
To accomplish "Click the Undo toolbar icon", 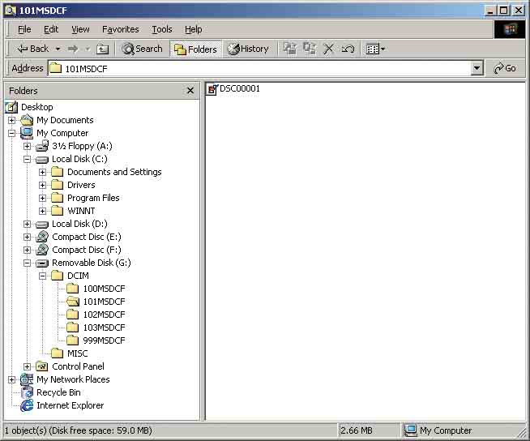I will click(x=348, y=49).
